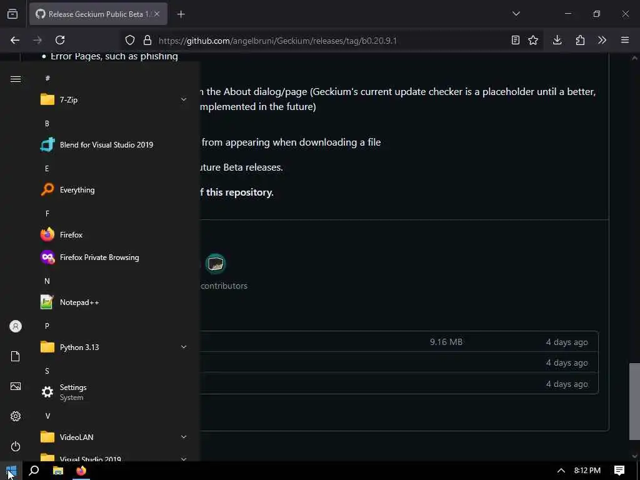640x480 pixels.
Task: Reload the current page
Action: click(60, 40)
